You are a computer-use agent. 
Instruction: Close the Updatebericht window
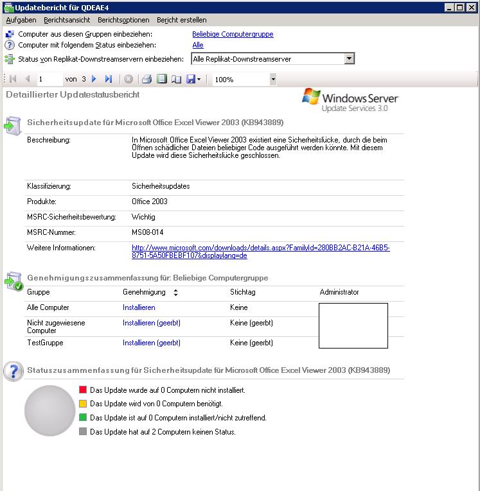[471, 7]
